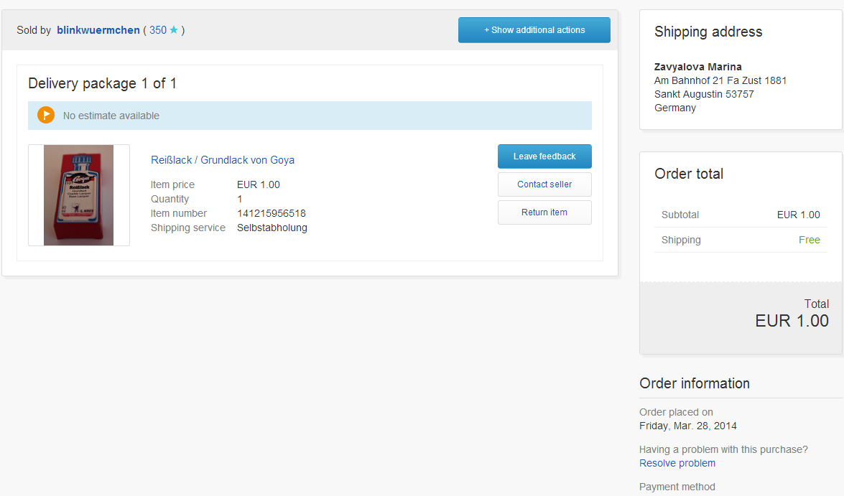Click the Free shipping value
Viewport: 844px width, 496px height.
tap(810, 240)
